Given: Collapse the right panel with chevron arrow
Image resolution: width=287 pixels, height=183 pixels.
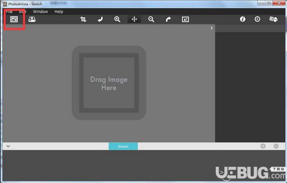Looking at the screenshot, I should coord(211,28).
